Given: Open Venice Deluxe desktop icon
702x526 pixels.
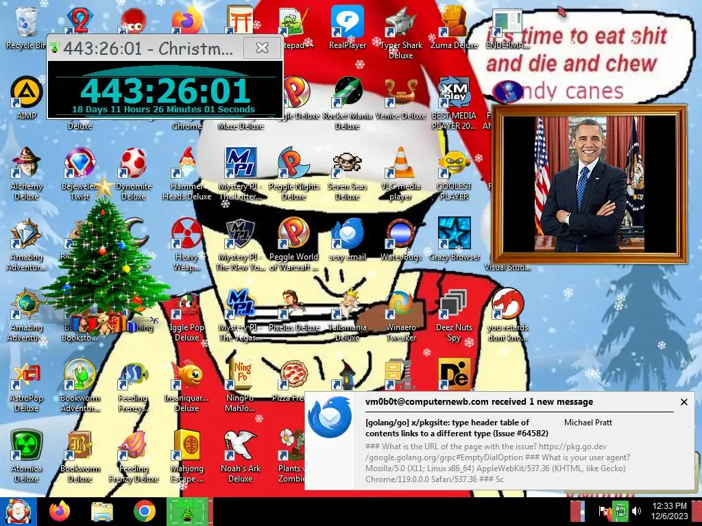Looking at the screenshot, I should tap(400, 97).
